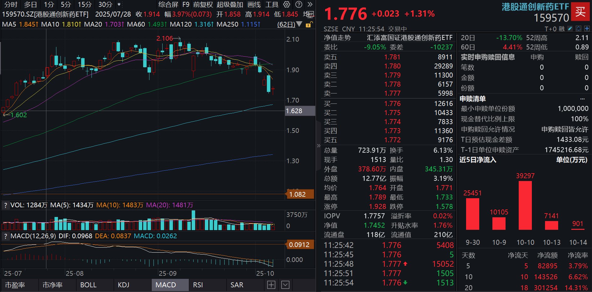Set a price alert using the bell icon

(x=579, y=28)
